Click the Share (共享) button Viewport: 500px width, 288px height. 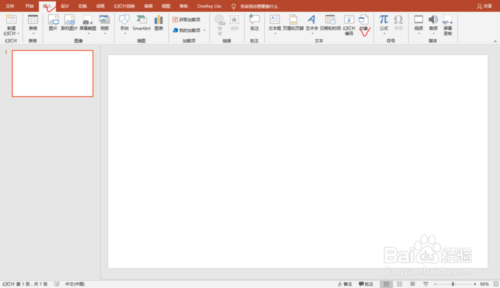point(484,6)
